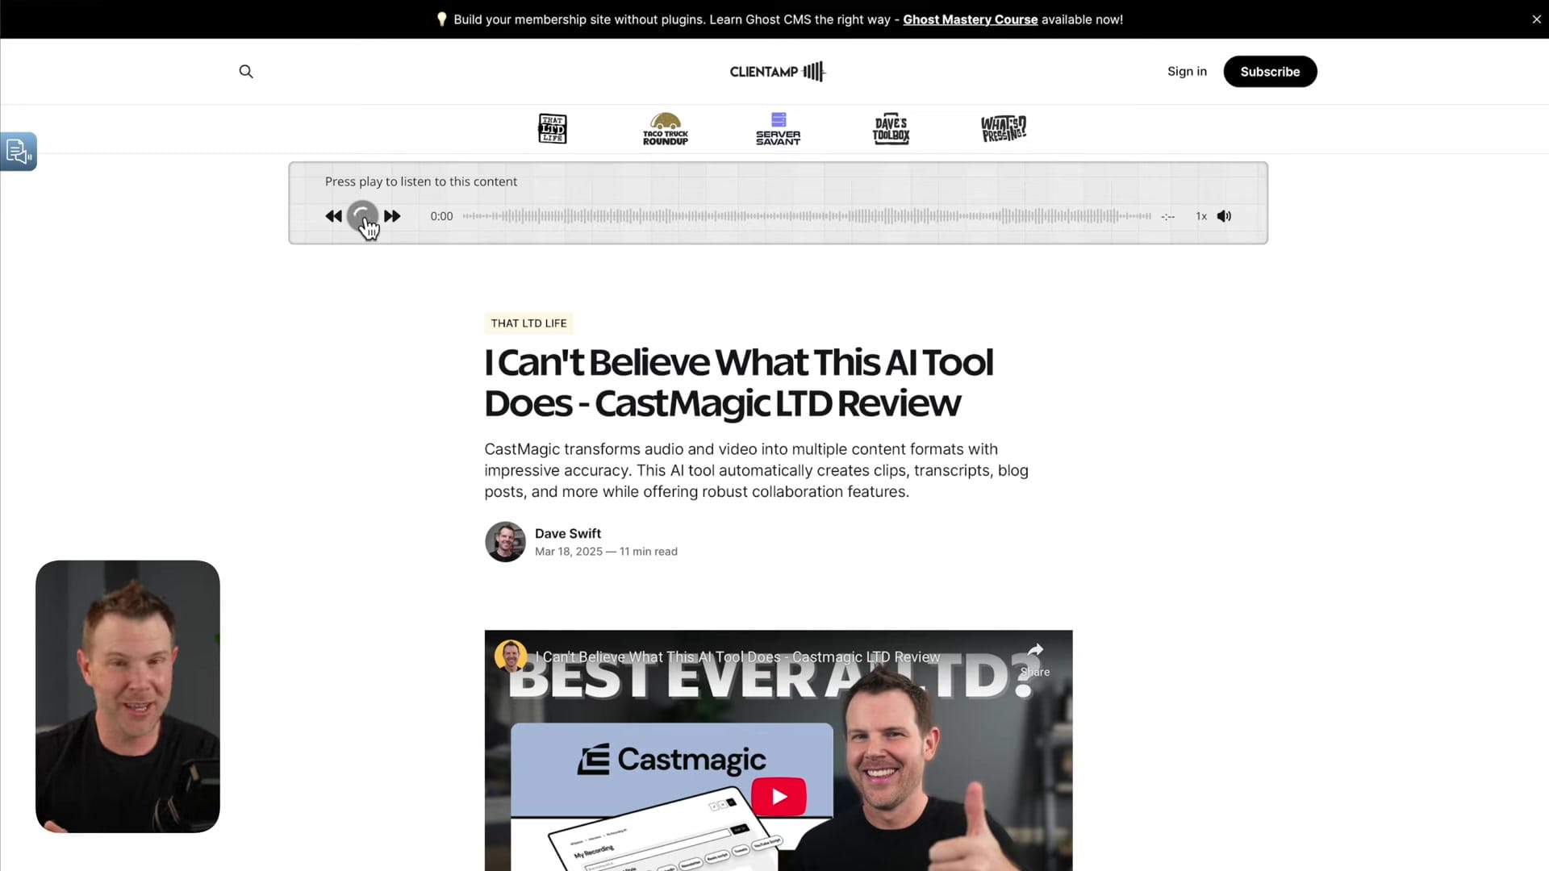Screen dimensions: 1549x871
Task: Open the YouTube channel avatar on video
Action: point(511,656)
